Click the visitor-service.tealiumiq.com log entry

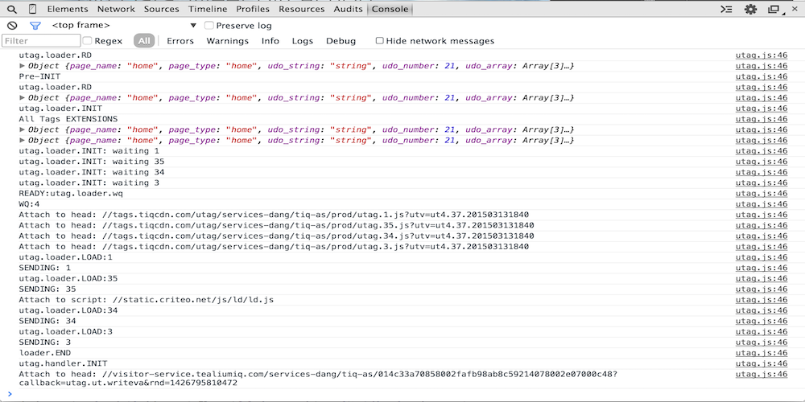(318, 379)
